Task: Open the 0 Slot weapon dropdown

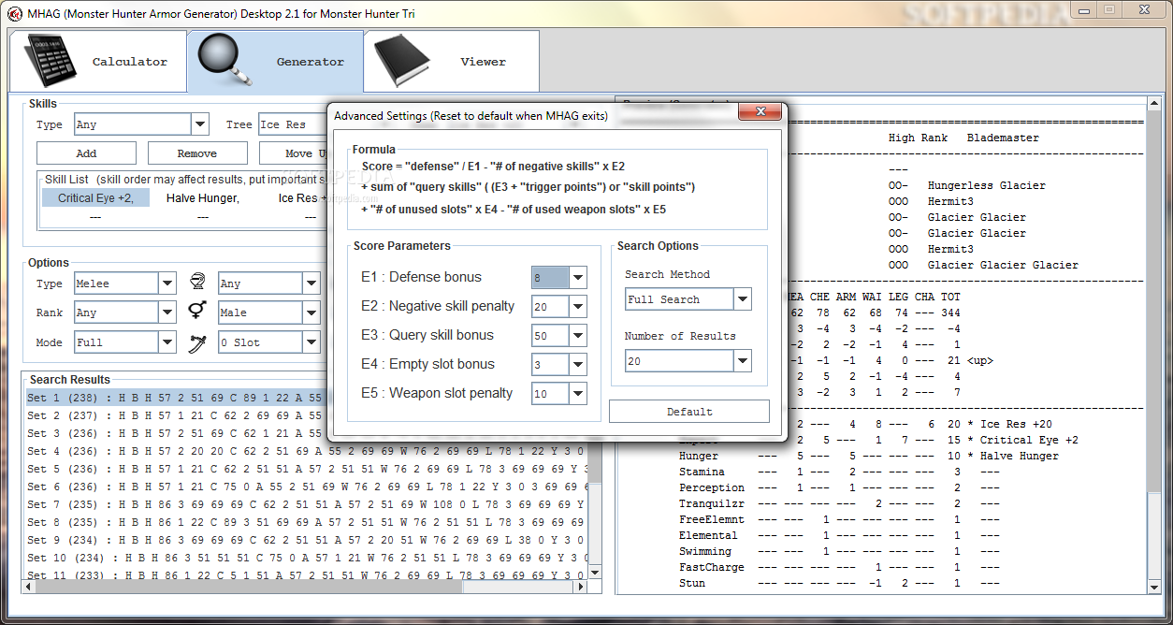Action: 311,342
